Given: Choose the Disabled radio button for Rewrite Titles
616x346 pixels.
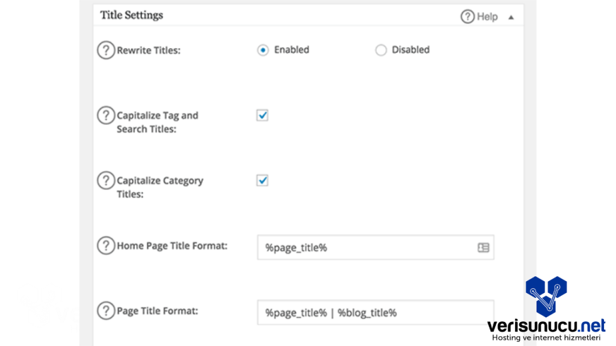Looking at the screenshot, I should coord(380,50).
